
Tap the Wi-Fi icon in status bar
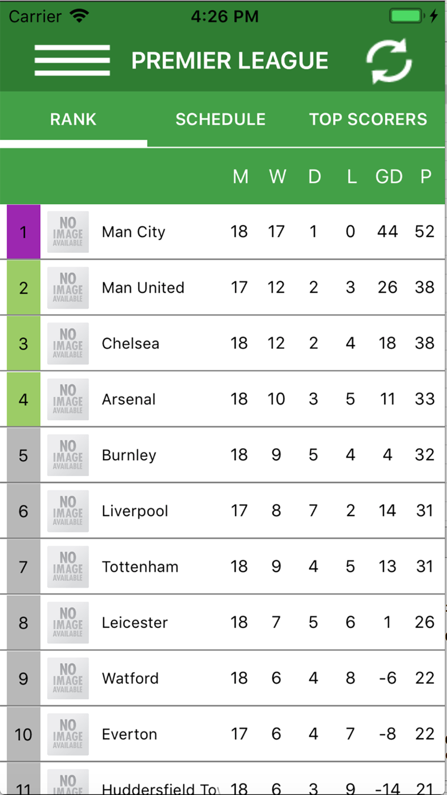point(80,16)
